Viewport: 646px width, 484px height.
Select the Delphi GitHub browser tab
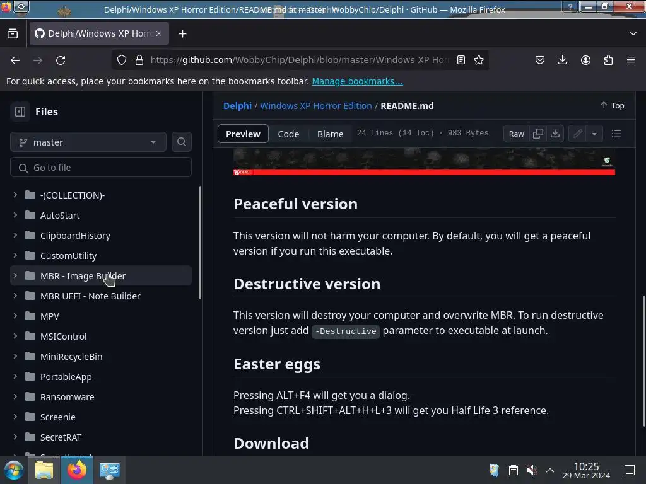pos(99,33)
